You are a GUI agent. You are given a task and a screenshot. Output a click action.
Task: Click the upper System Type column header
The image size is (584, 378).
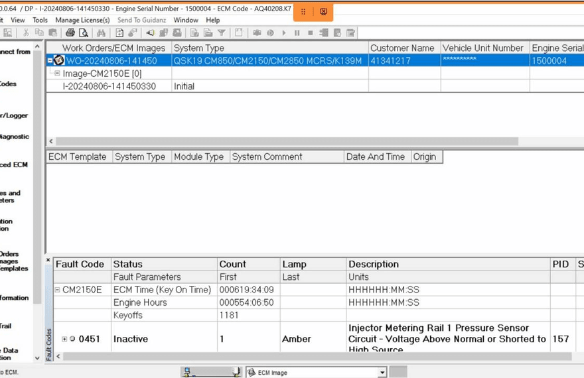pyautogui.click(x=270, y=48)
